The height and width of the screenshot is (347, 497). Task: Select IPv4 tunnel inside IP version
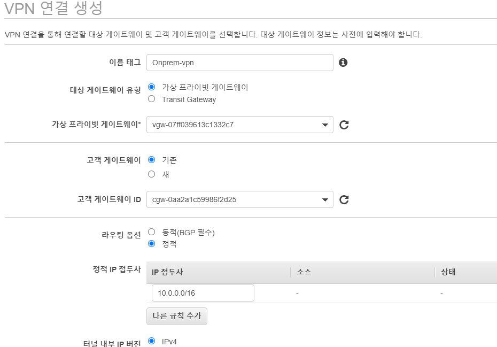point(152,341)
